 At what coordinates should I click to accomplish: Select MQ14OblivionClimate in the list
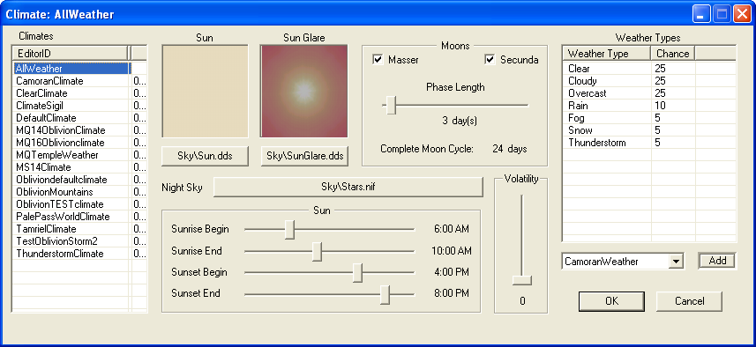click(x=79, y=130)
